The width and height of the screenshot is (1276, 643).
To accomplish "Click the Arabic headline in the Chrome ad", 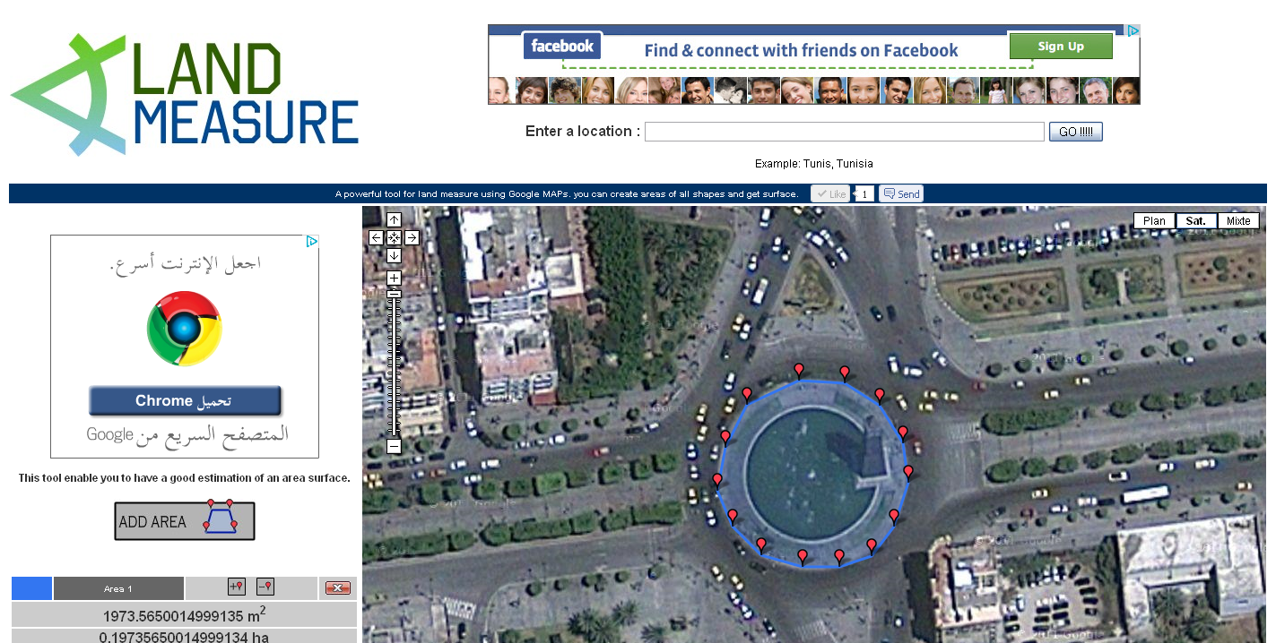I will pos(185,263).
